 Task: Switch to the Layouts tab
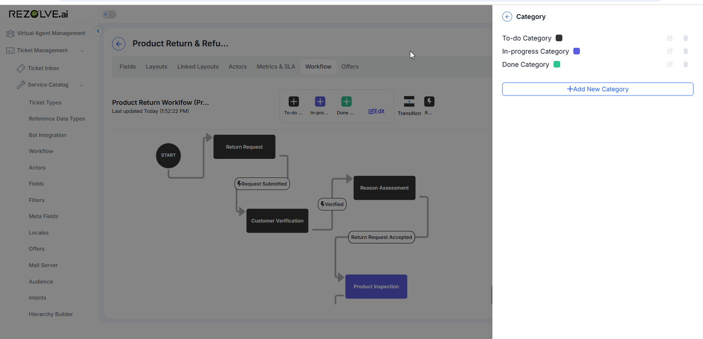point(156,67)
